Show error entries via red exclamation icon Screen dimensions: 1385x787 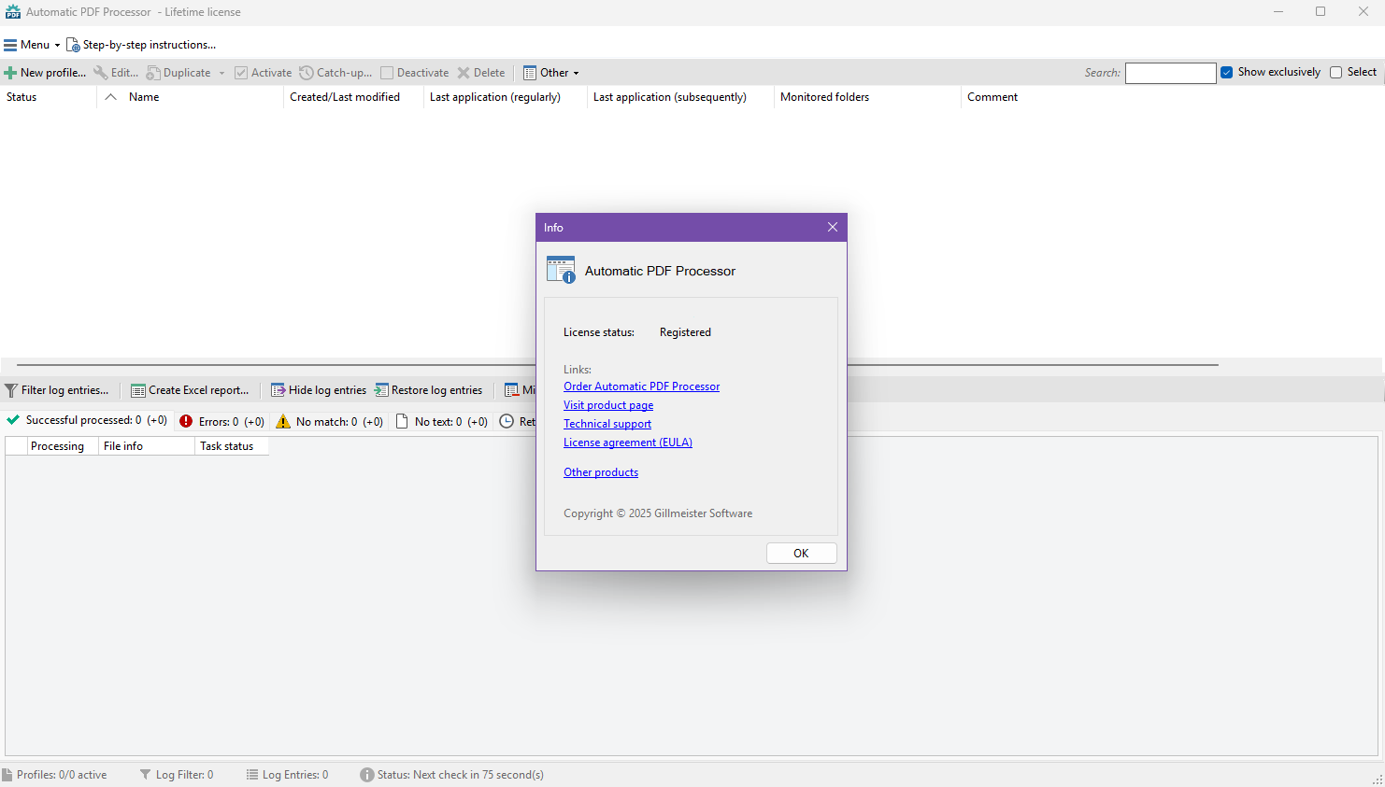[186, 421]
